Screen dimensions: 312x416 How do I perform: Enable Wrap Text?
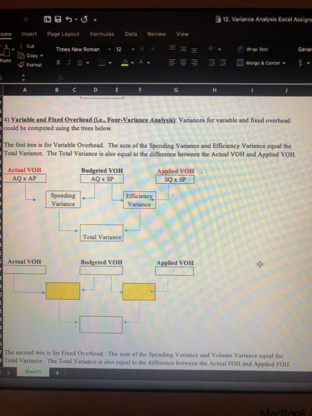[253, 49]
